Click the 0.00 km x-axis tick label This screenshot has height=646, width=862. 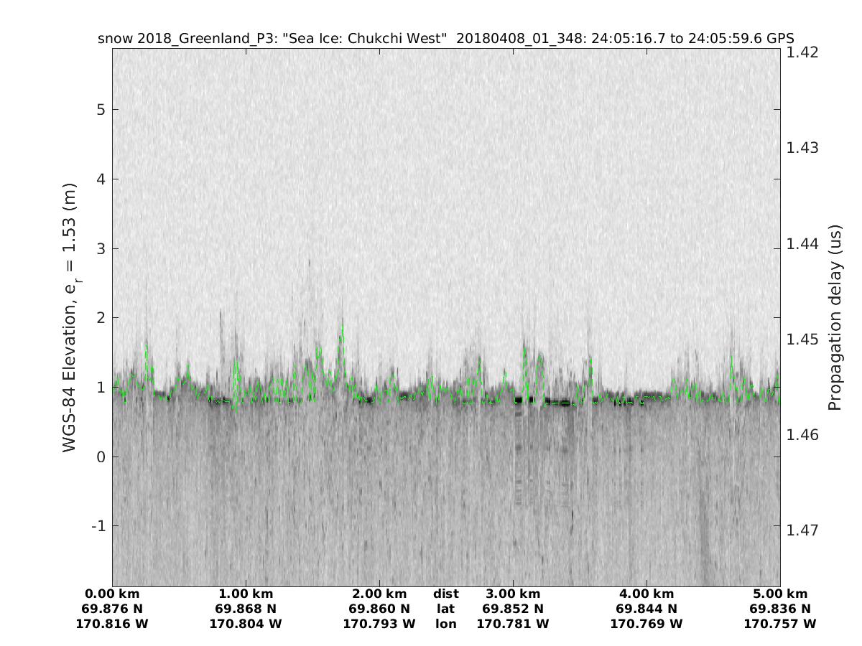tap(112, 594)
